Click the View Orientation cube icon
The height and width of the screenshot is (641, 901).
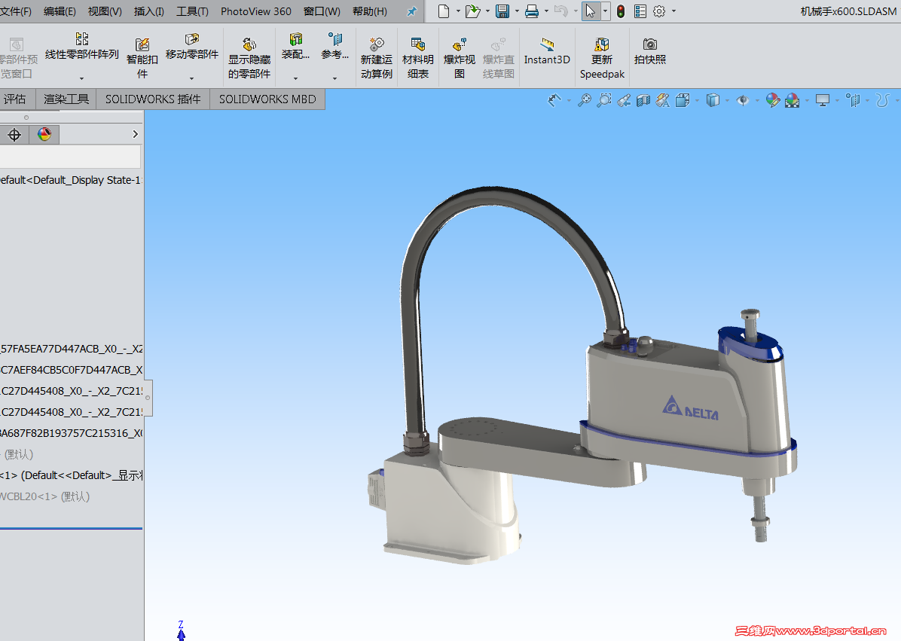pyautogui.click(x=683, y=100)
